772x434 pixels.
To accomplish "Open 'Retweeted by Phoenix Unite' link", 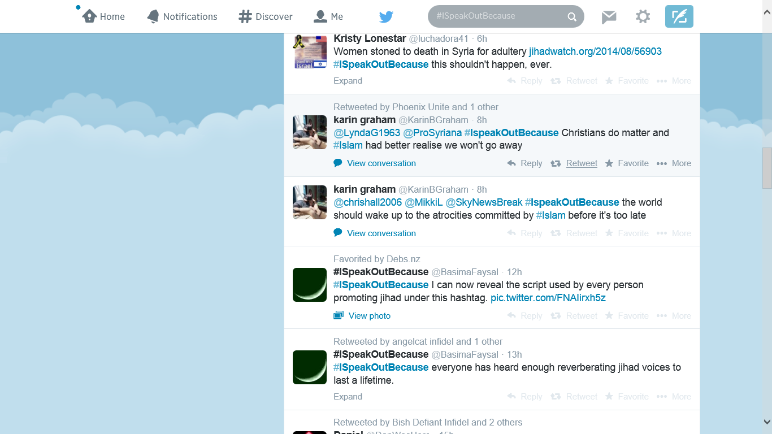I will click(416, 107).
